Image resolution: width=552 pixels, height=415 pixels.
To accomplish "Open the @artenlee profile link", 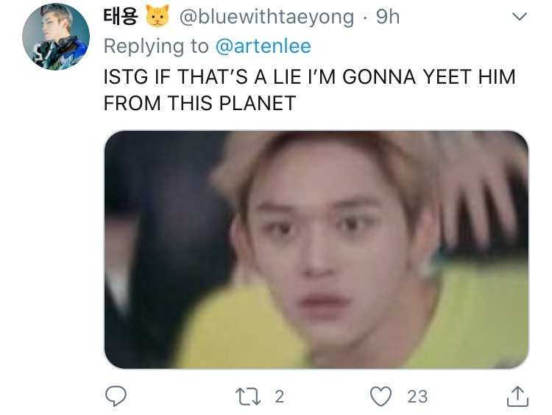I will tap(263, 46).
